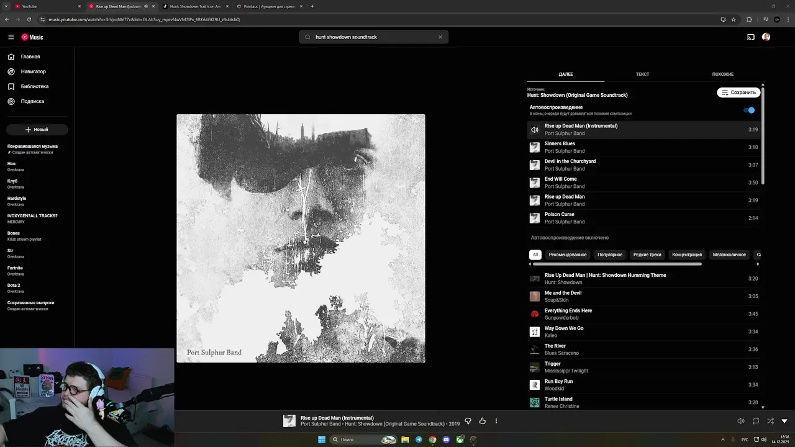Select the Редкие треки filter chip
The width and height of the screenshot is (795, 447).
(x=647, y=255)
